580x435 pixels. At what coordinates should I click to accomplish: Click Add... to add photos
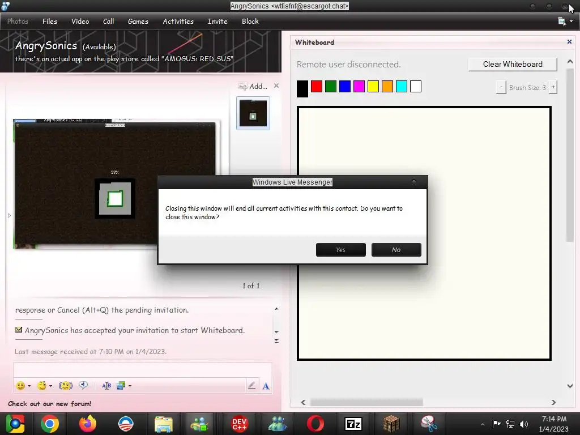pyautogui.click(x=253, y=86)
